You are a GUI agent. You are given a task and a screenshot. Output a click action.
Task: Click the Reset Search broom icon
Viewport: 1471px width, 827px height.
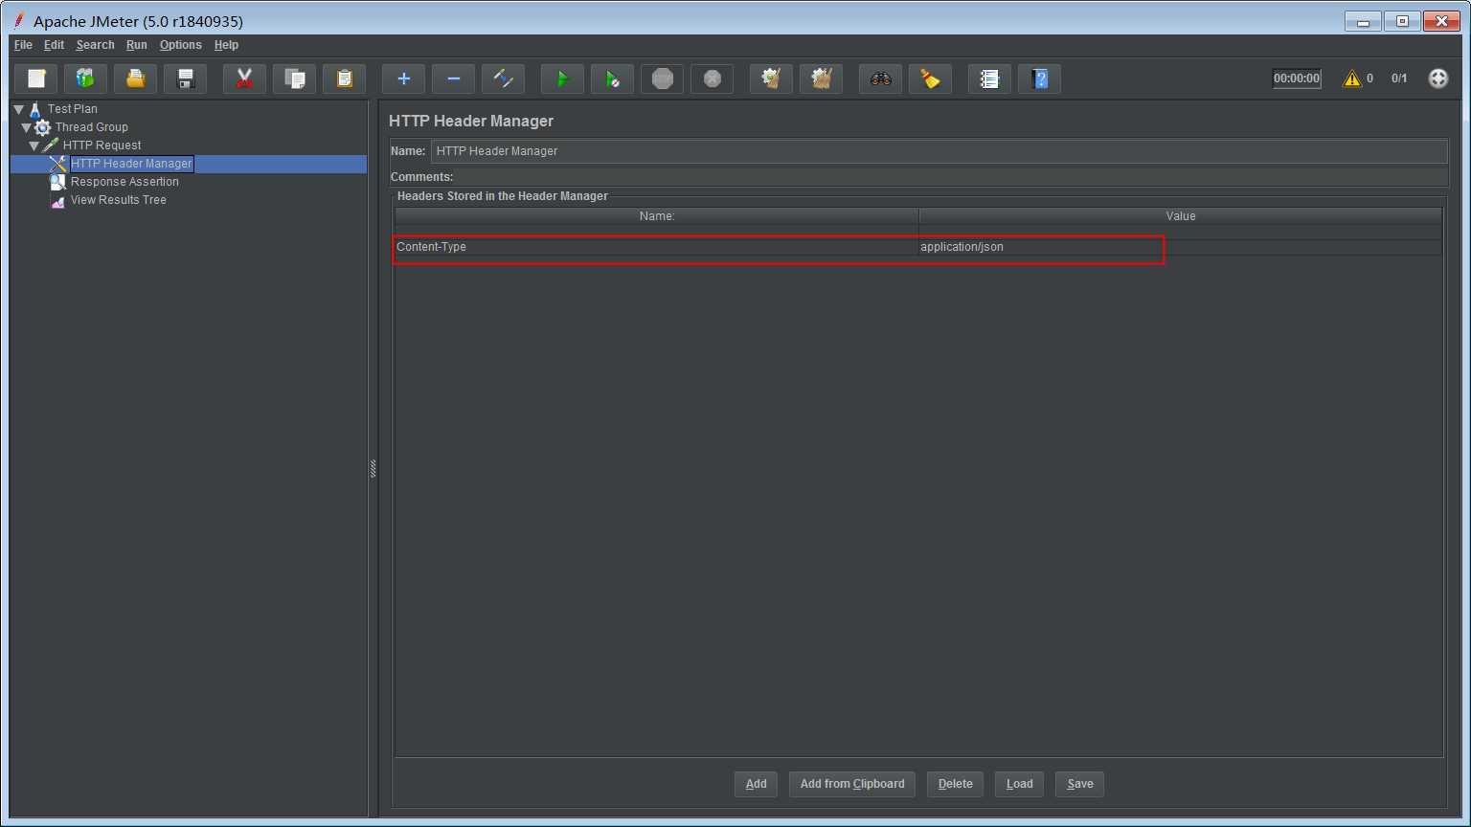(x=931, y=78)
